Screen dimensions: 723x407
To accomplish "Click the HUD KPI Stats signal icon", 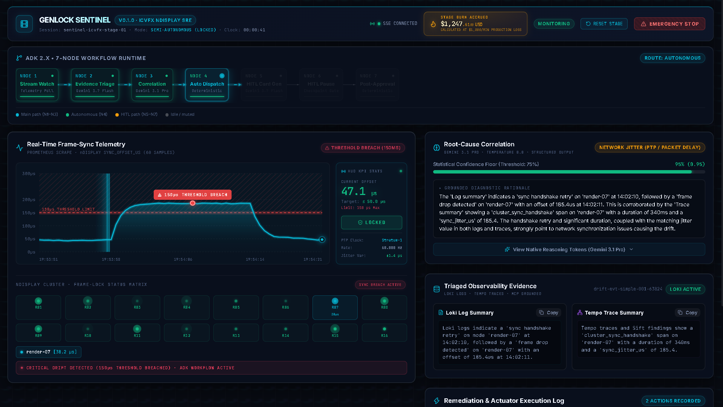I will pos(343,171).
